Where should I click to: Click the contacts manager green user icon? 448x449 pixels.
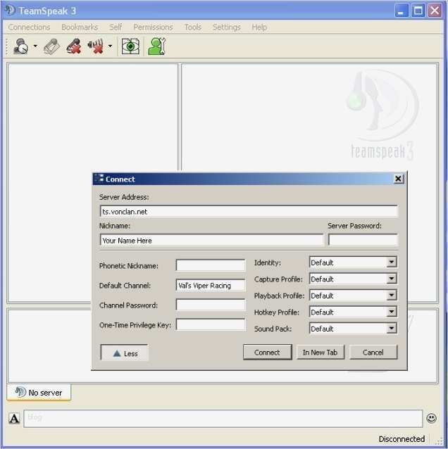coord(157,46)
